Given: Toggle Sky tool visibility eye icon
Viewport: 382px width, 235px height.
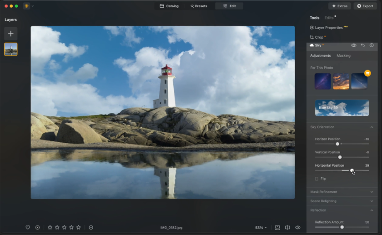Looking at the screenshot, I should point(353,45).
